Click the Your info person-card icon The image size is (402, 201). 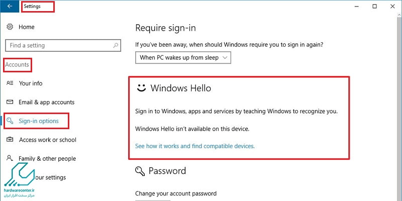point(10,83)
